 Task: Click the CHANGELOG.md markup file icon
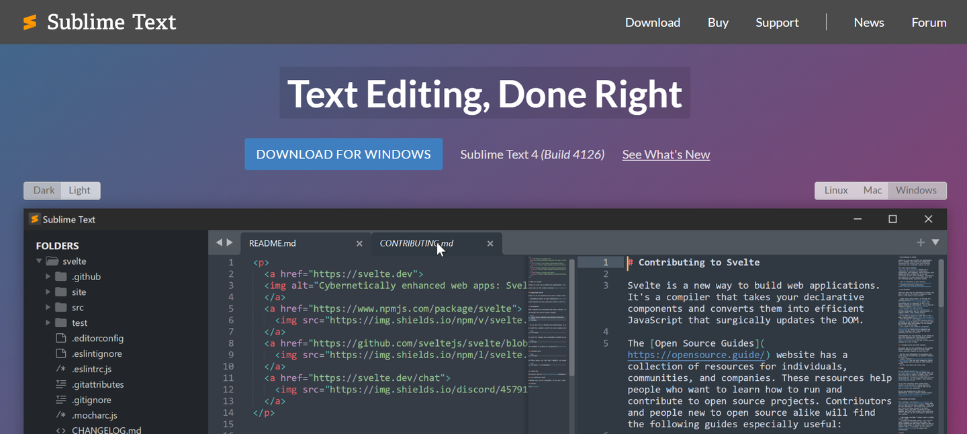tap(61, 431)
